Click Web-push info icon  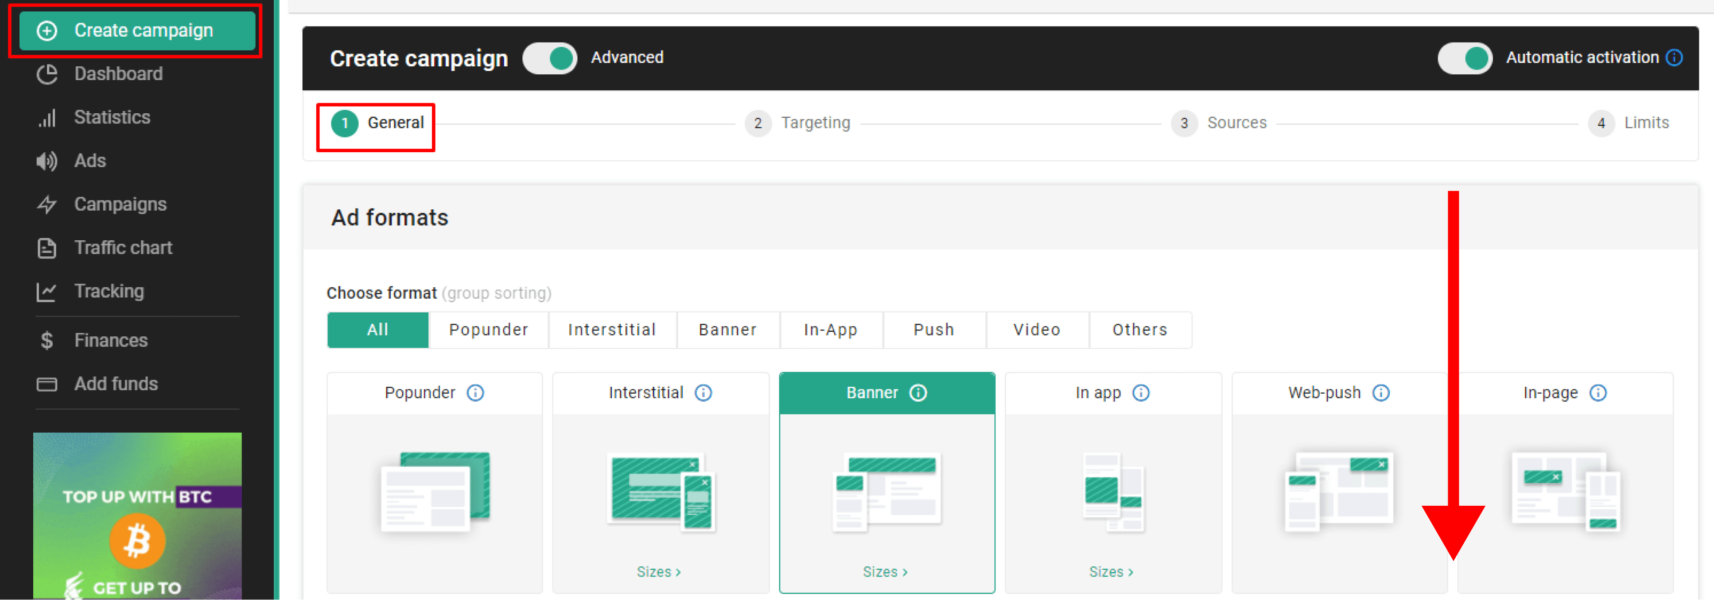pos(1381,392)
